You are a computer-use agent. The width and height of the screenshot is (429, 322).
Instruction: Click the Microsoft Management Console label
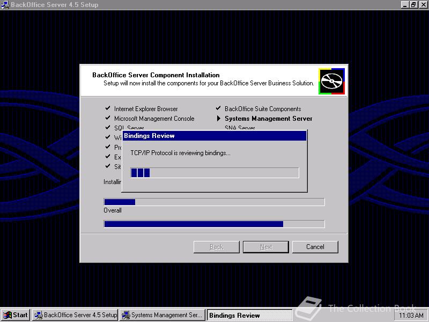coord(154,119)
